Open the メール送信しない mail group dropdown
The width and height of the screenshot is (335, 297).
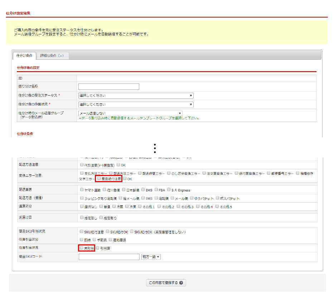tap(130, 113)
